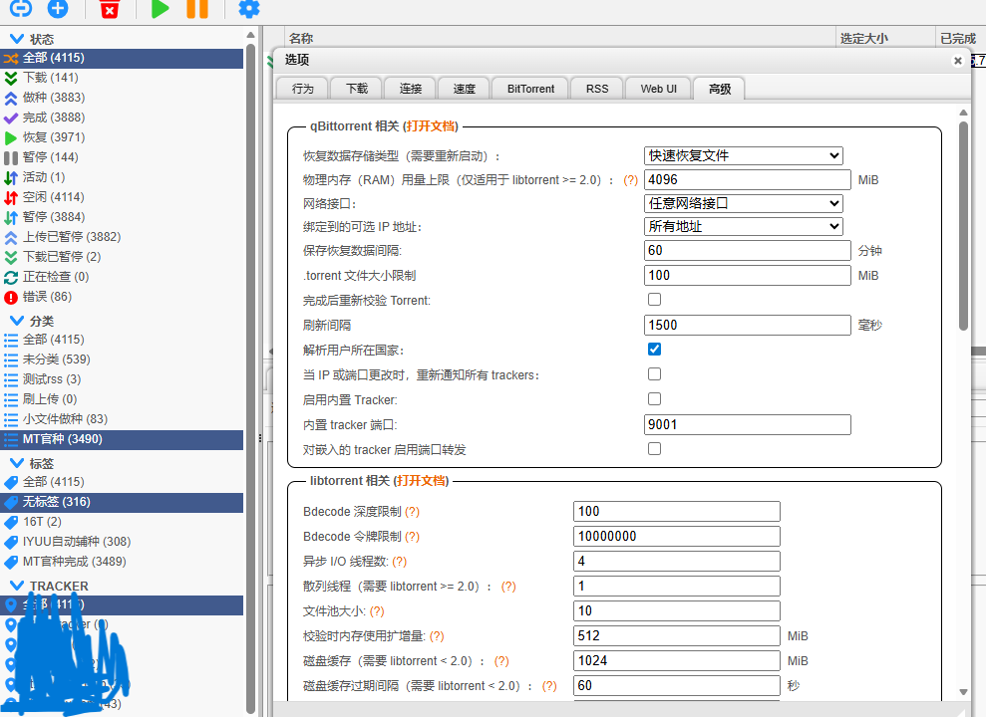This screenshot has height=717, width=986.
Task: Click the green resume icon in toolbar
Action: coord(160,10)
